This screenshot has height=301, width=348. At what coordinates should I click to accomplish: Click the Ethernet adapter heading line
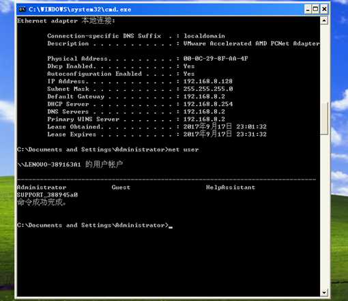(66, 20)
